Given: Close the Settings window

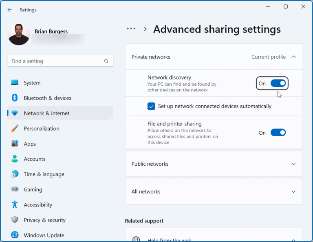Looking at the screenshot, I should (x=303, y=7).
